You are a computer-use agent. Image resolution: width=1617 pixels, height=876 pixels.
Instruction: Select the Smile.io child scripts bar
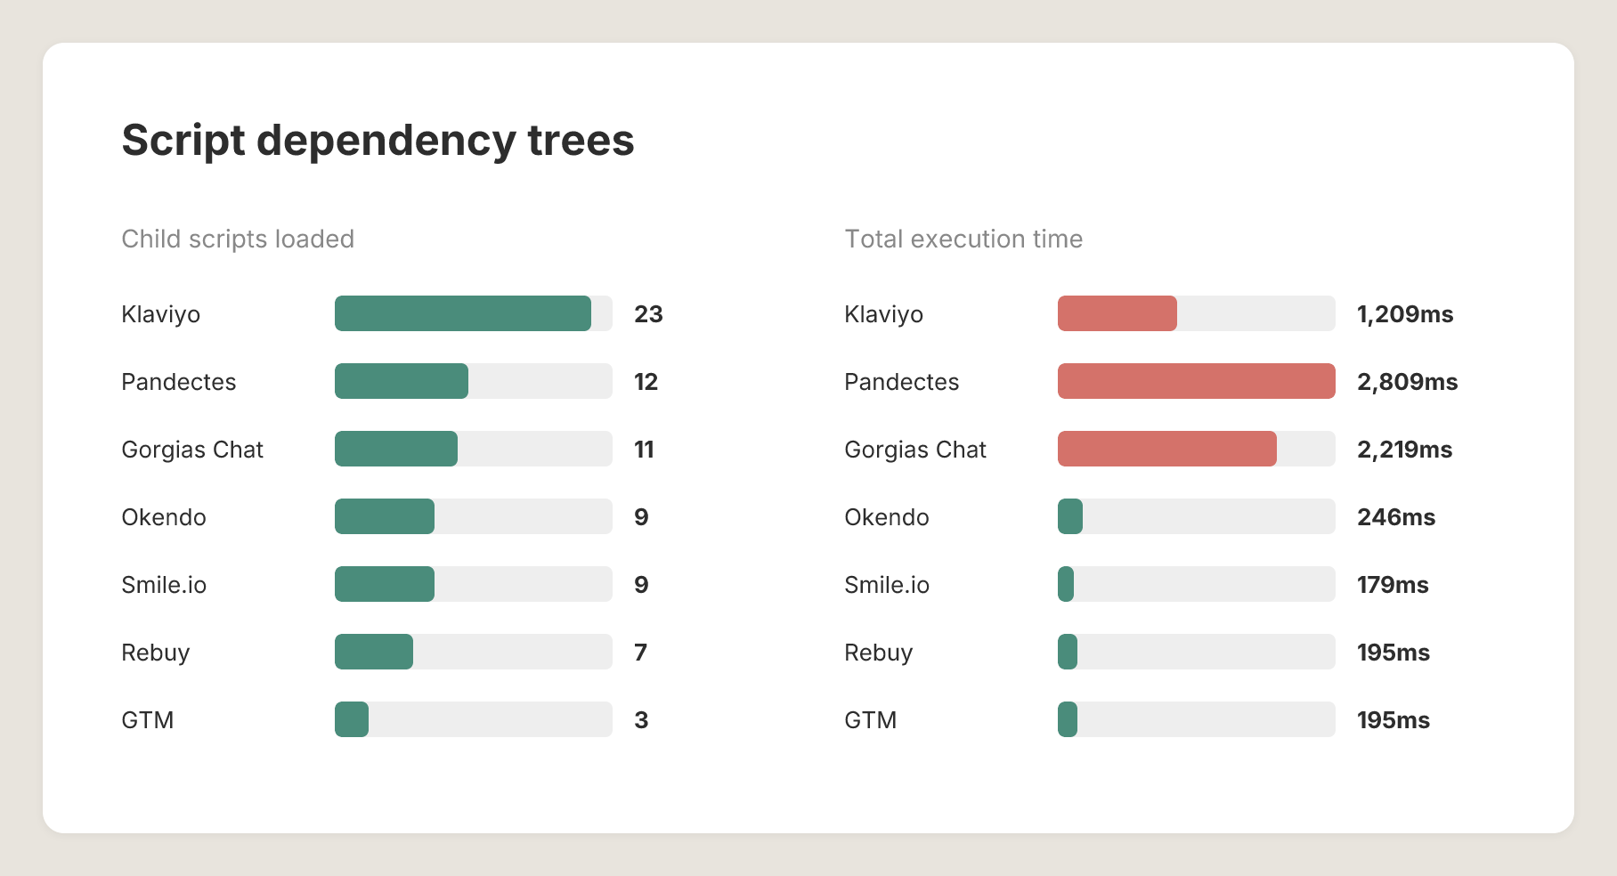(x=384, y=584)
